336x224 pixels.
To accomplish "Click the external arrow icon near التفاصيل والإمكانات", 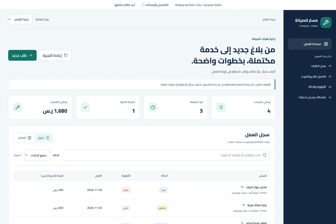I will click(143, 5).
